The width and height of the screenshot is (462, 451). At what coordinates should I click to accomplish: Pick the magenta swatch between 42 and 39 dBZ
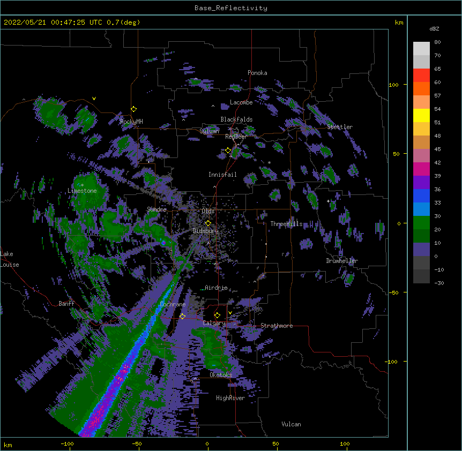(421, 169)
